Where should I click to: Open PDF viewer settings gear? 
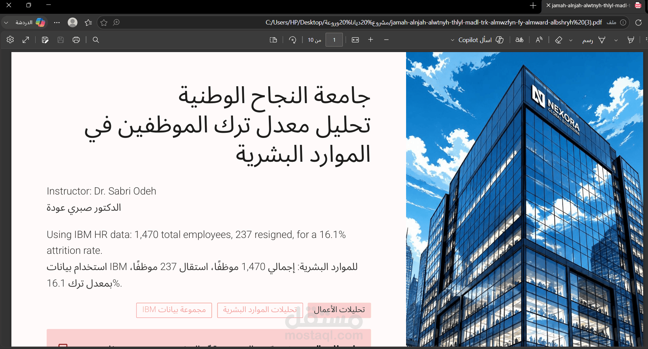10,40
